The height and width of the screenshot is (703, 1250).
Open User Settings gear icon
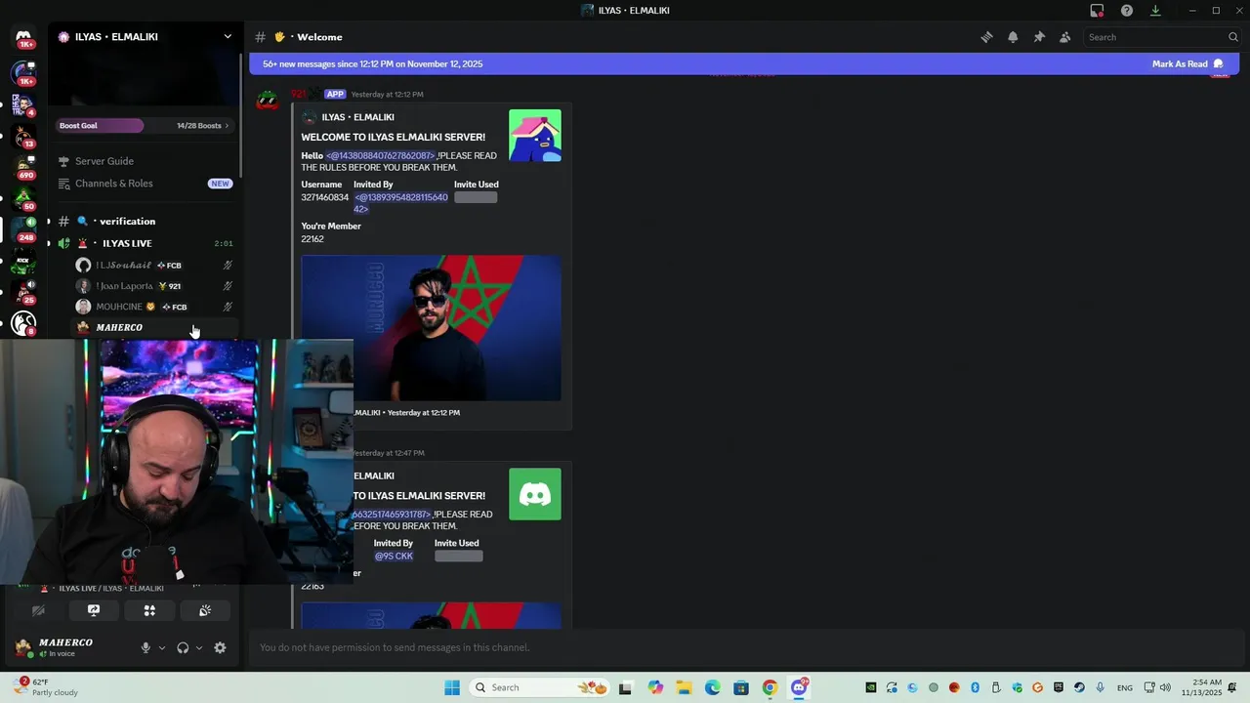[x=220, y=647]
